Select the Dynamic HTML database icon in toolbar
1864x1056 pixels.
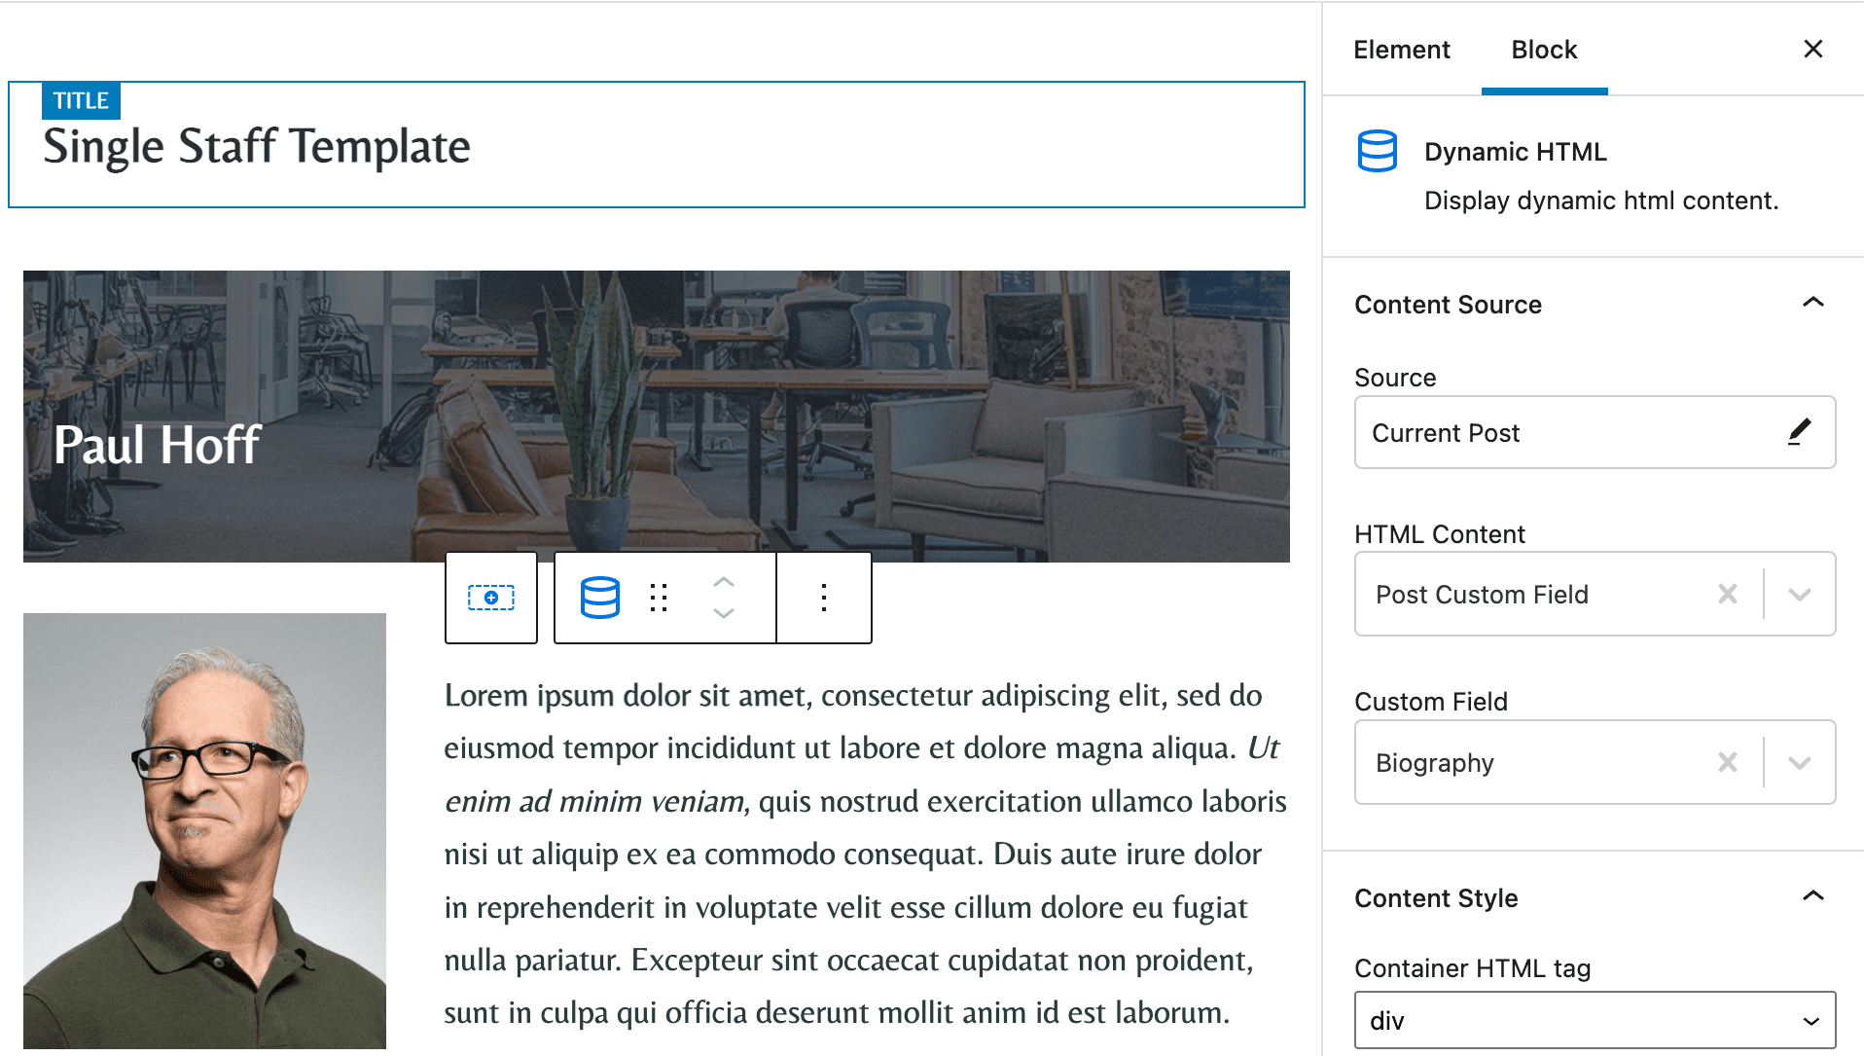click(x=600, y=598)
